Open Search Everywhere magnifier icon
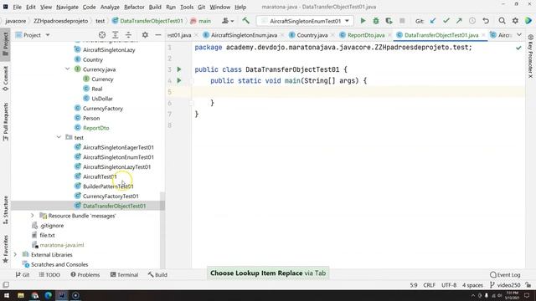This screenshot has width=536, height=301. [x=502, y=21]
